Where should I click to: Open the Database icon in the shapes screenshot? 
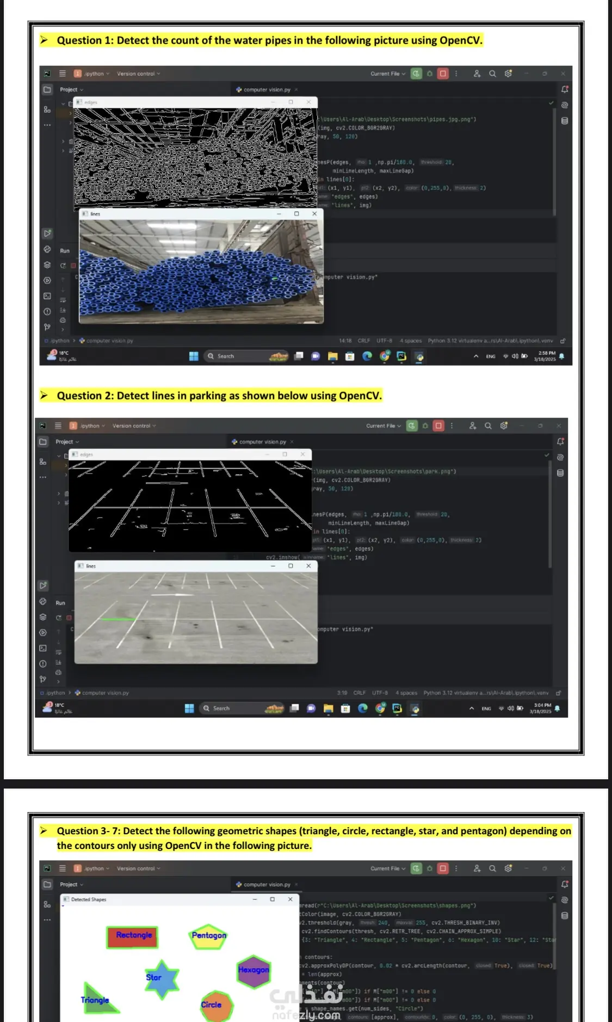pyautogui.click(x=565, y=916)
